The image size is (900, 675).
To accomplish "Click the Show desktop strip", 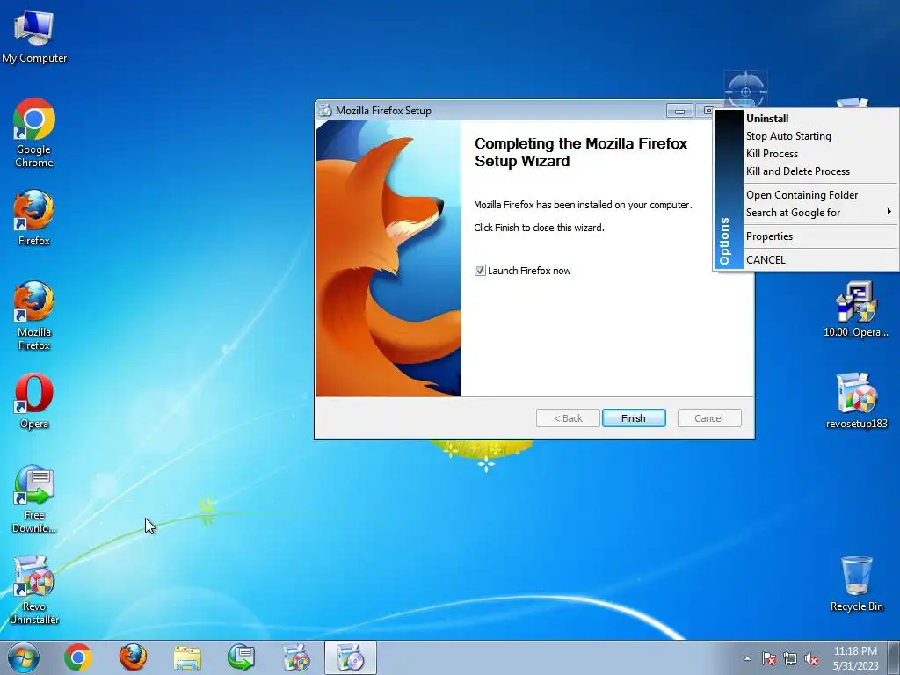I will (893, 657).
